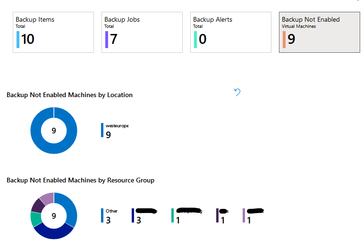Click the center count of the Location donut
Viewport: 363px width, 247px height.
tap(54, 131)
